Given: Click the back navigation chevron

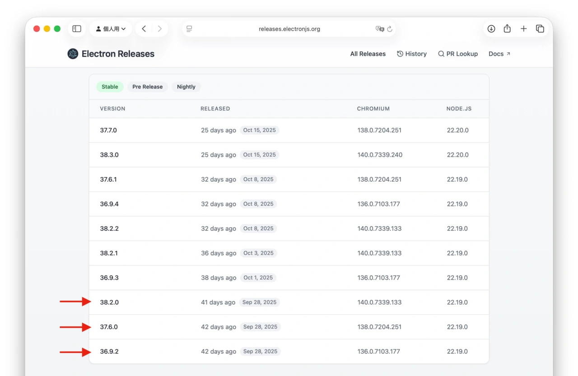Looking at the screenshot, I should (x=144, y=28).
